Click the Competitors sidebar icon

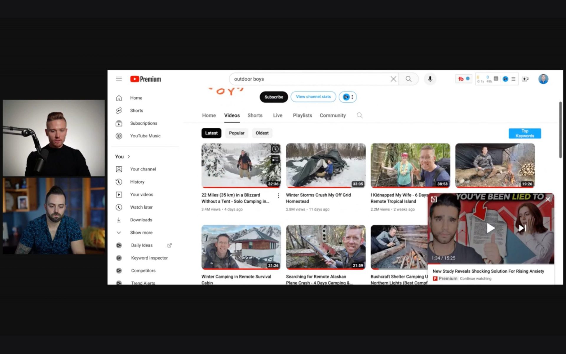click(x=119, y=271)
